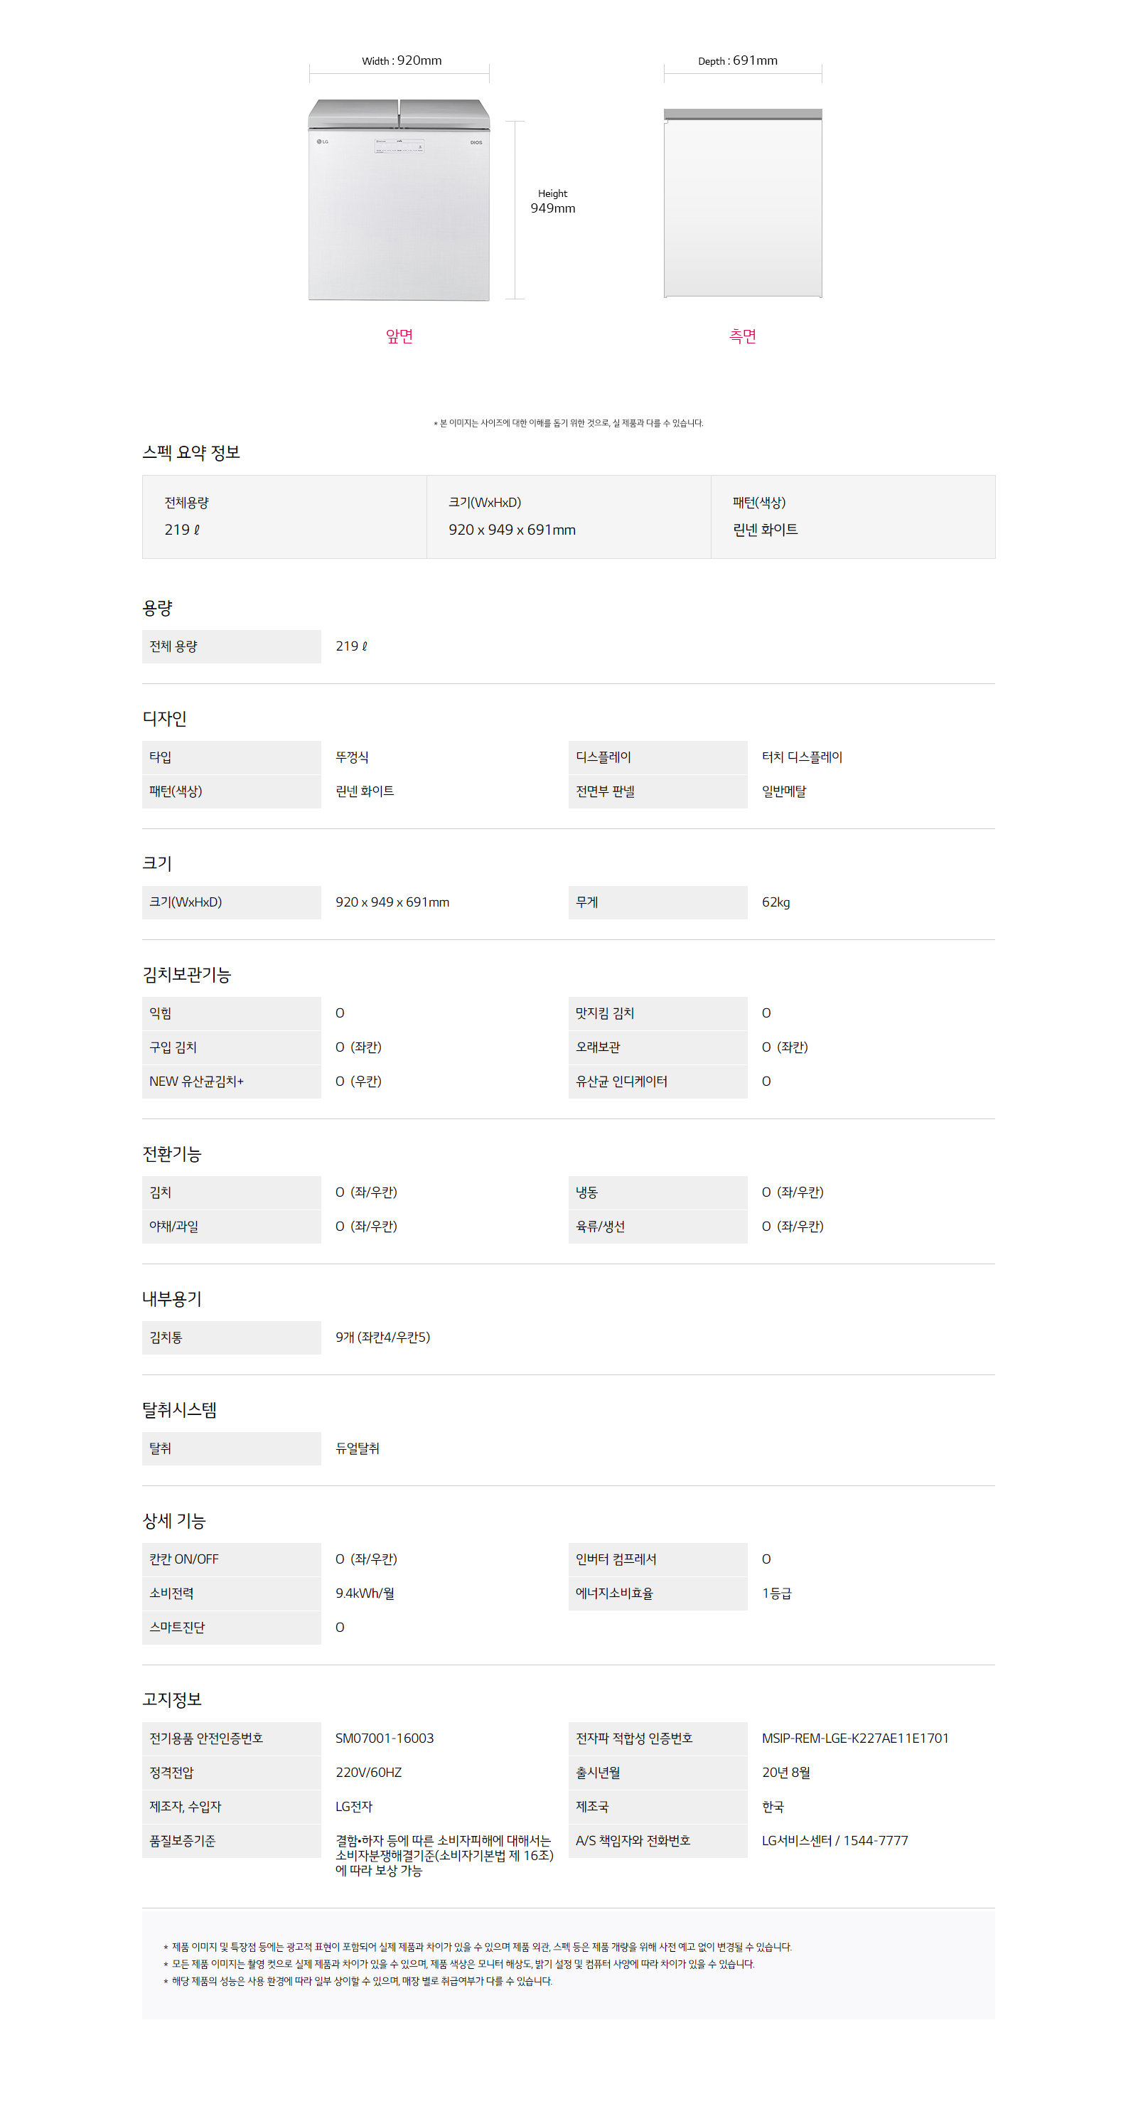Viewport: 1138px width, 2104px height.
Task: Click the 패턴(색상) 린넨 화이트 summary box
Action: [x=852, y=516]
